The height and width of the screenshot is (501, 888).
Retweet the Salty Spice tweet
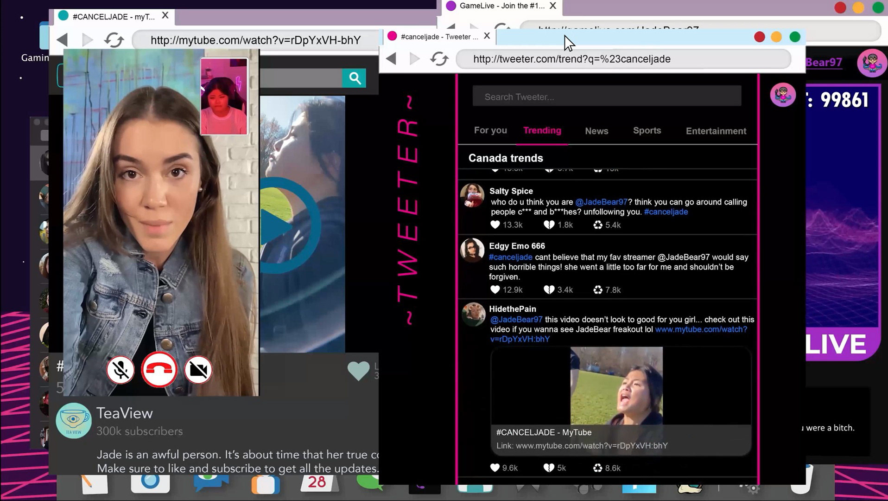coord(598,225)
